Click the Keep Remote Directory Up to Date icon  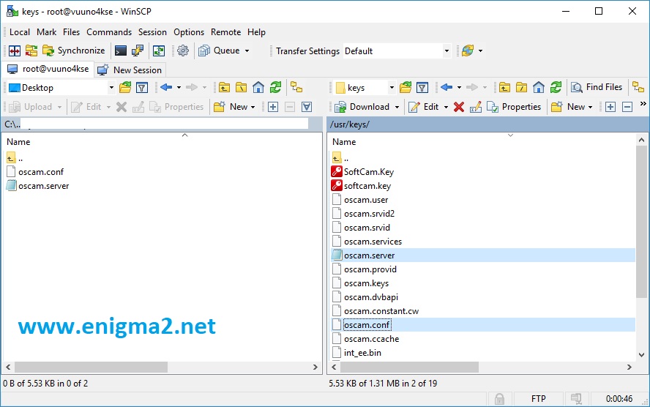pyautogui.click(x=159, y=51)
